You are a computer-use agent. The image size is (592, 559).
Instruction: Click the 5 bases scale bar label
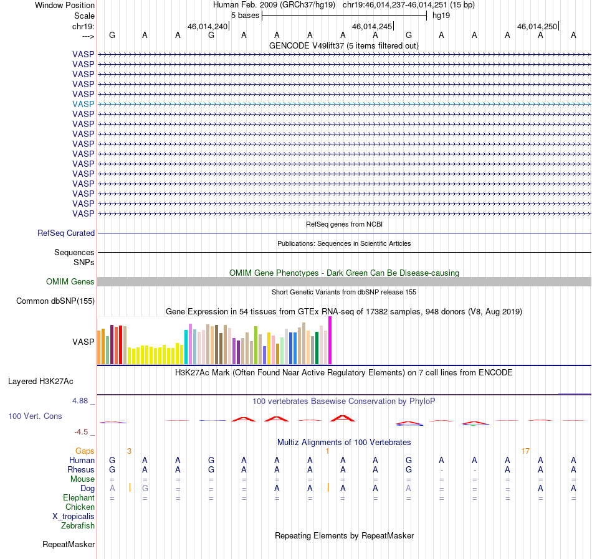click(245, 16)
